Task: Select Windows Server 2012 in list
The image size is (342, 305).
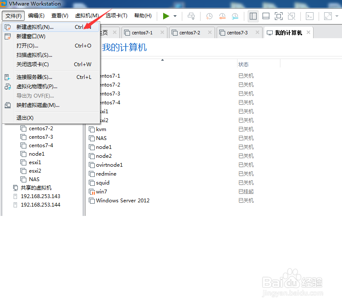Action: click(x=123, y=201)
